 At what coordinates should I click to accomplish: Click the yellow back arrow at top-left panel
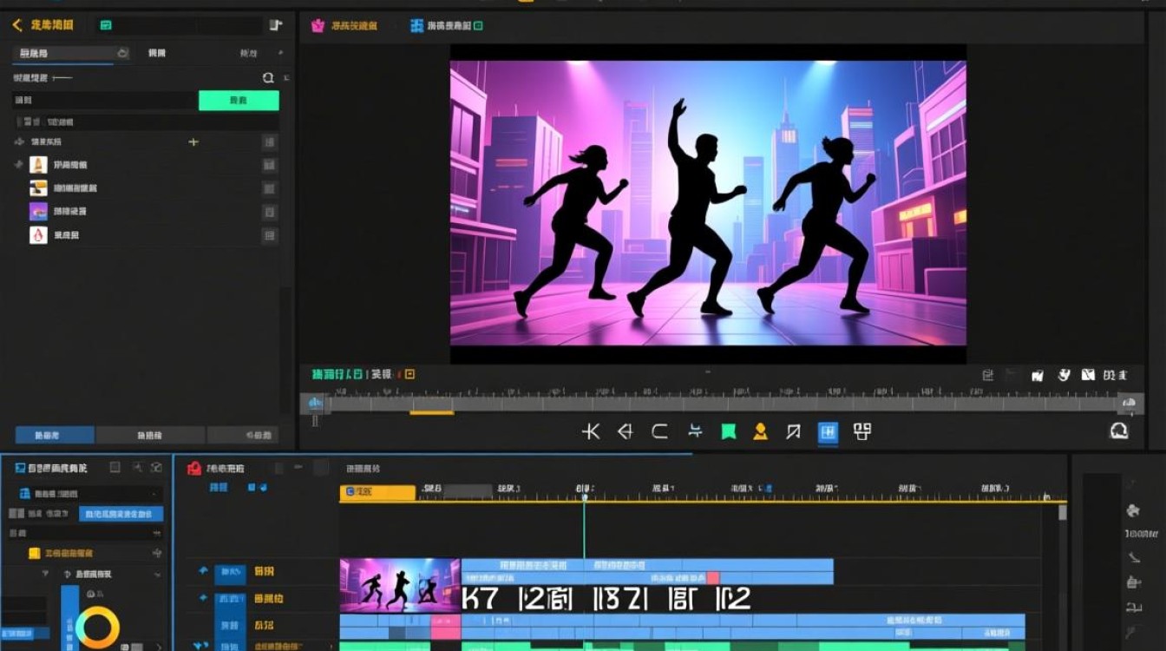(x=17, y=25)
